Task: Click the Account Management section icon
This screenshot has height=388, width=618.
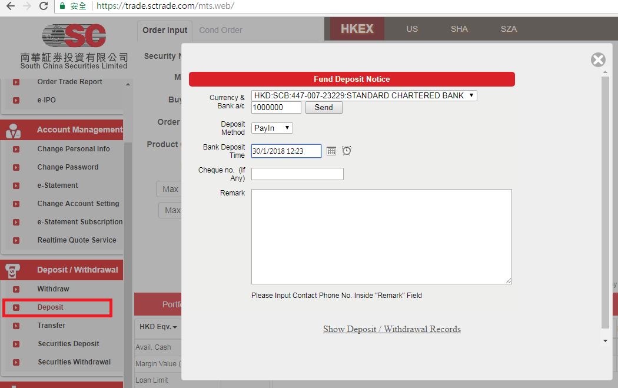Action: click(13, 130)
